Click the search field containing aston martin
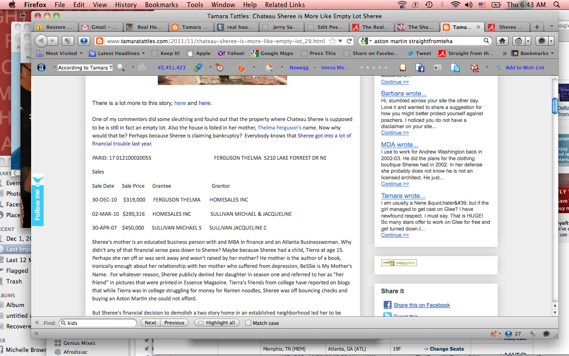 coord(427,41)
